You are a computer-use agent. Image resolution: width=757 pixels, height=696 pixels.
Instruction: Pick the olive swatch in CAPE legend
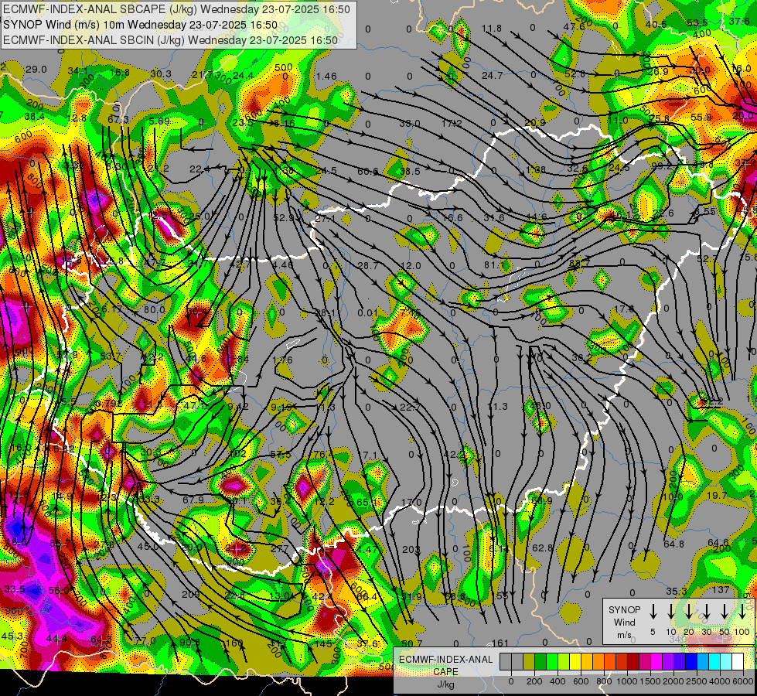pos(529,662)
